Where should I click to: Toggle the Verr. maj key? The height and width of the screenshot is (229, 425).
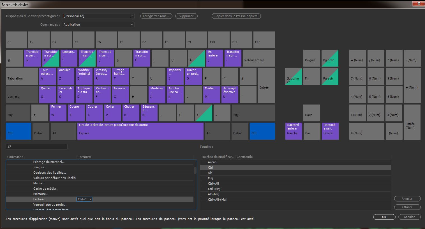[x=22, y=95]
